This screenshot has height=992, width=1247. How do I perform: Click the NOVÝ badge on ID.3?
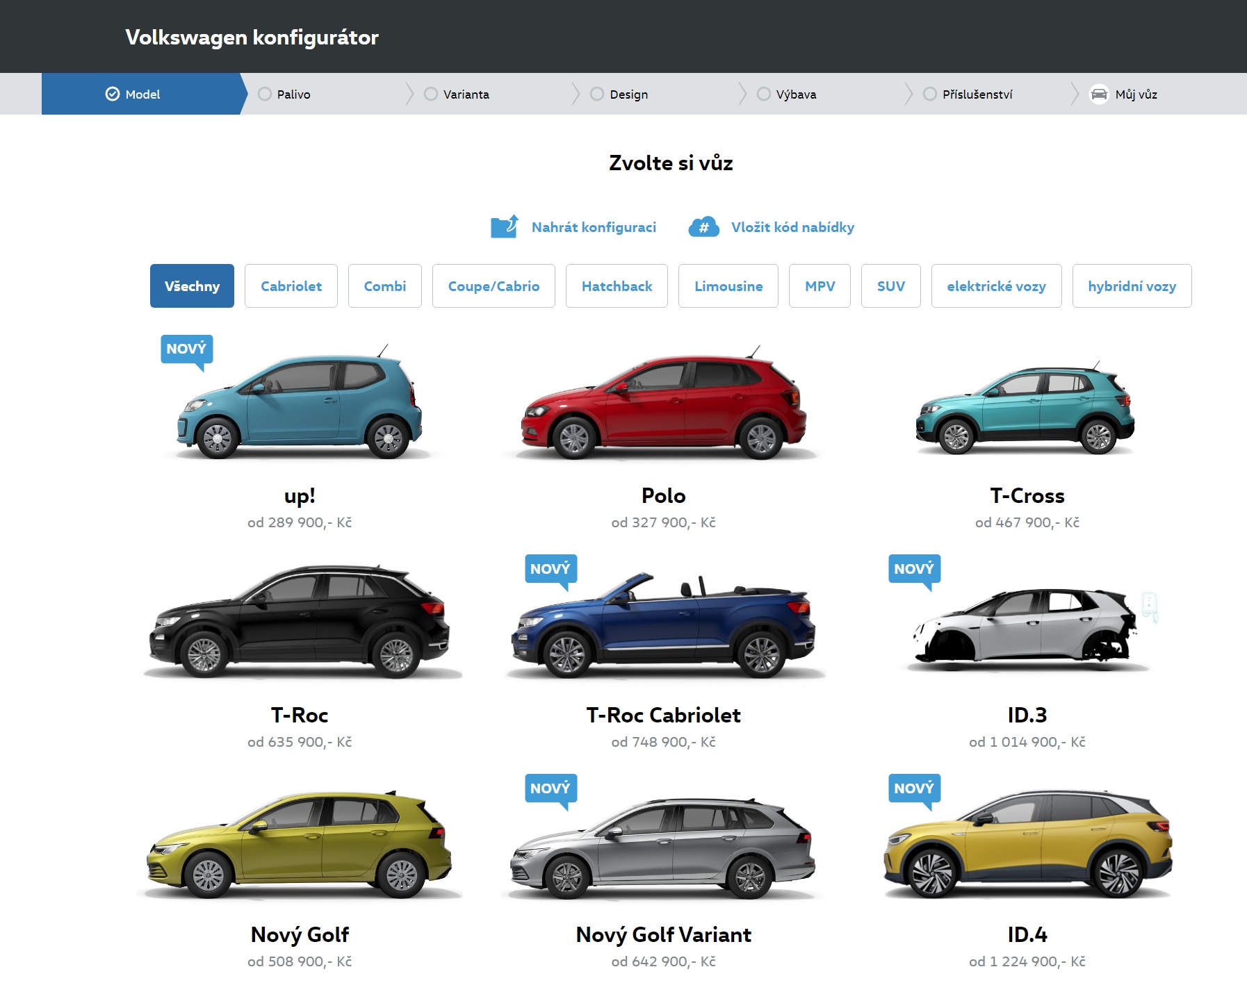[914, 570]
